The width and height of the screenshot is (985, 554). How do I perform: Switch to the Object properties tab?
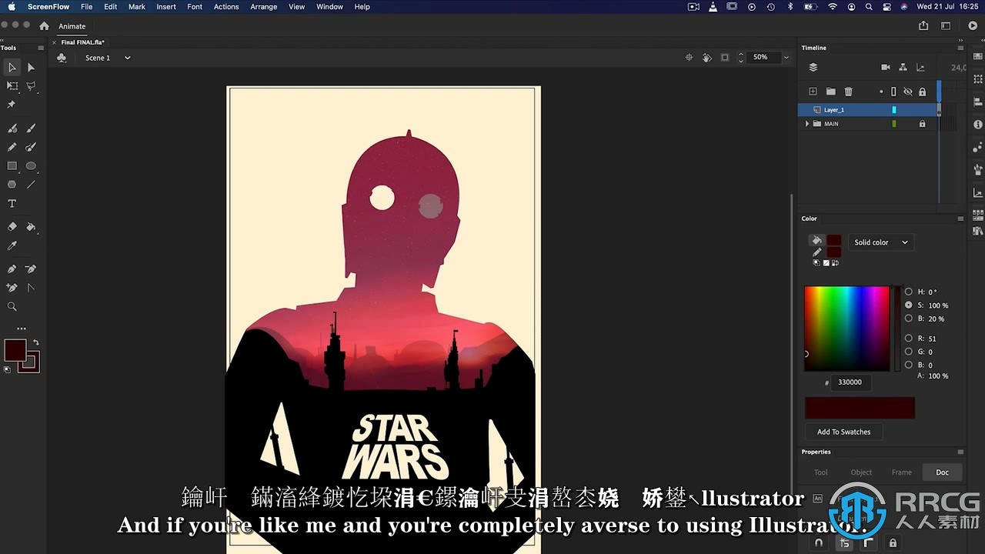coord(861,472)
